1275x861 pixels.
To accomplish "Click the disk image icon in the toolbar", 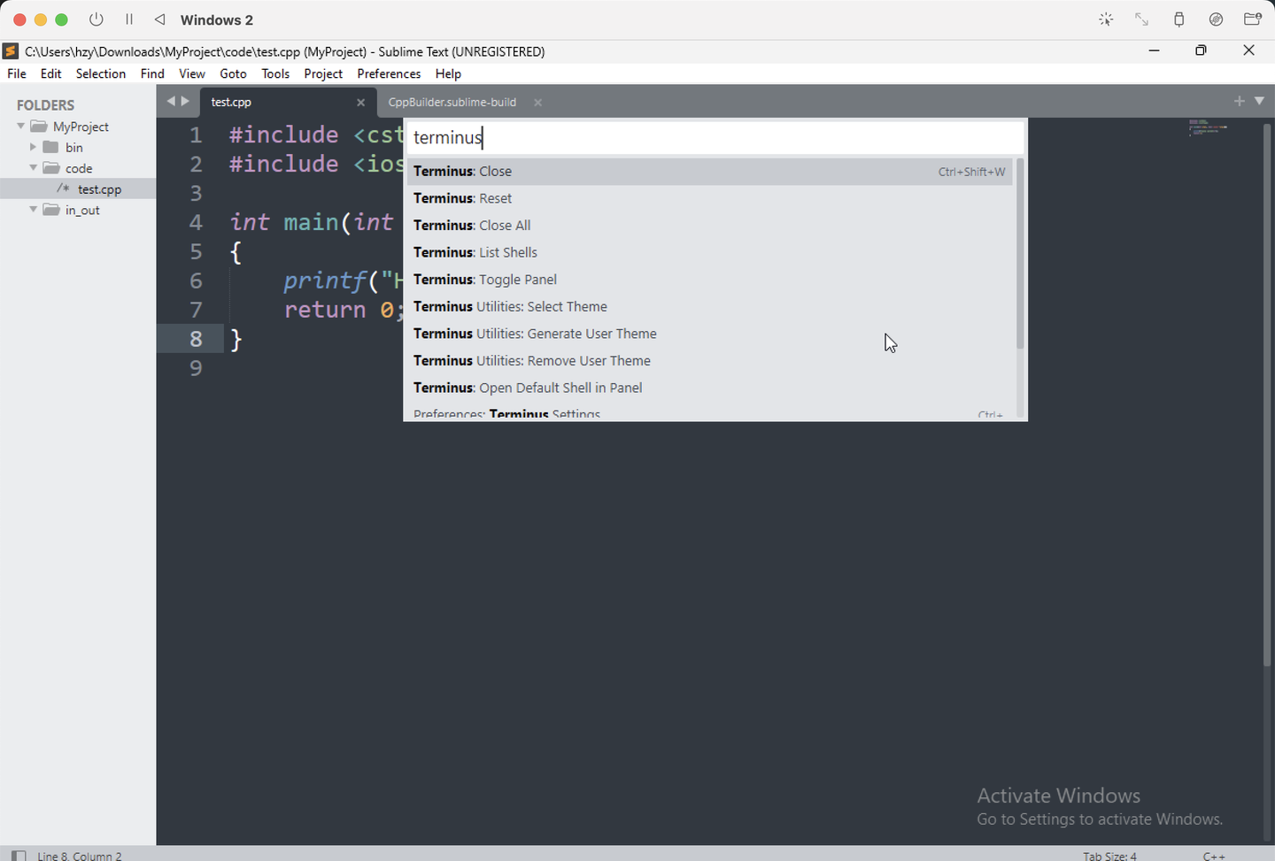I will click(x=1216, y=19).
